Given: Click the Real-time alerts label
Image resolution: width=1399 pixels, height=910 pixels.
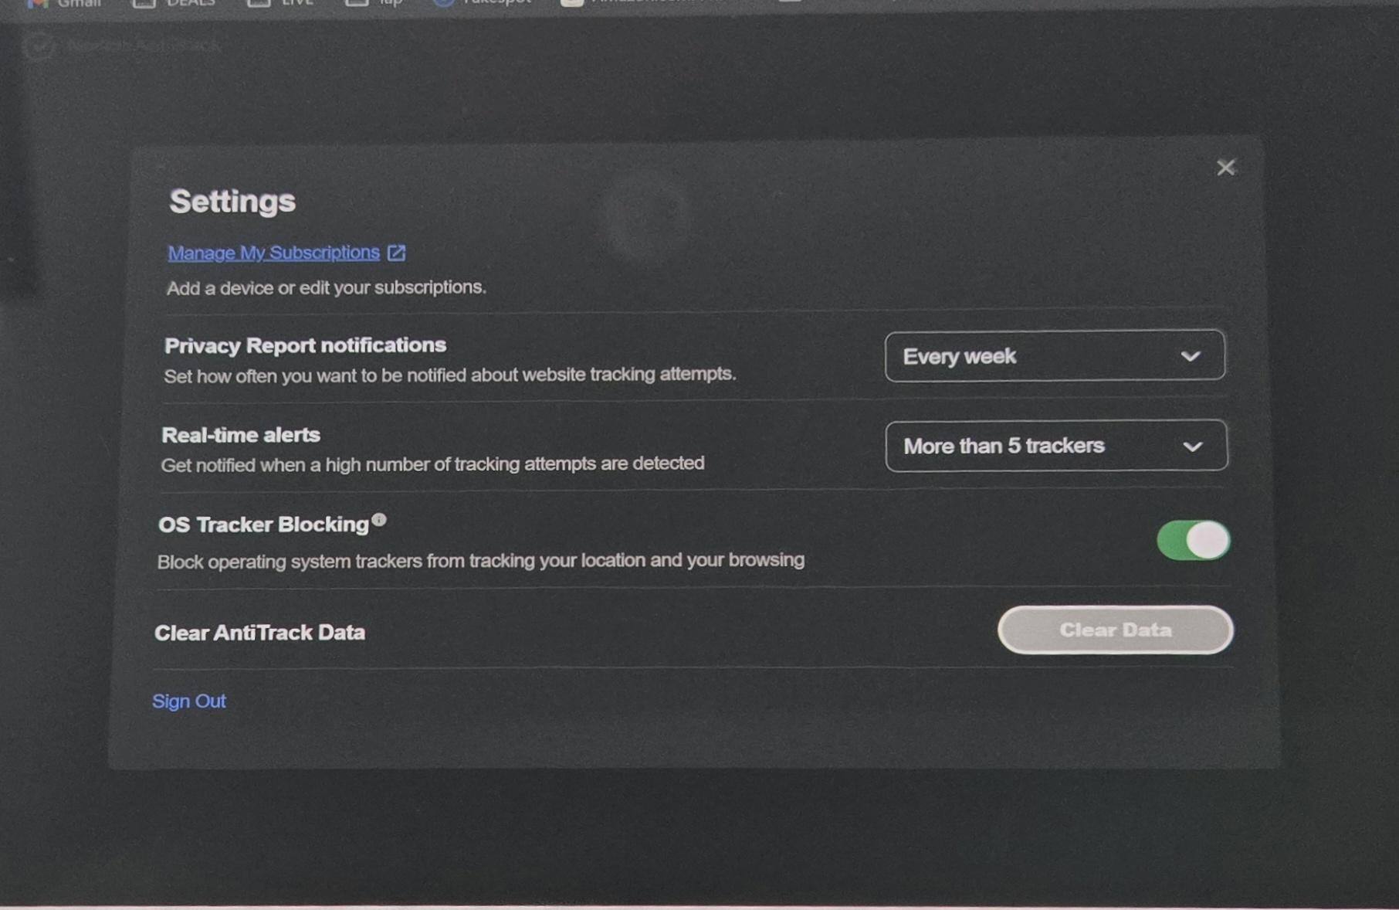Looking at the screenshot, I should [x=240, y=435].
